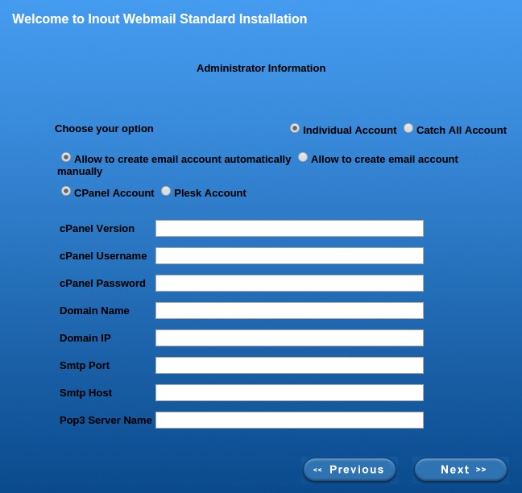Screen dimensions: 522x493
Task: Focus the Domain Name text box
Action: (289, 310)
